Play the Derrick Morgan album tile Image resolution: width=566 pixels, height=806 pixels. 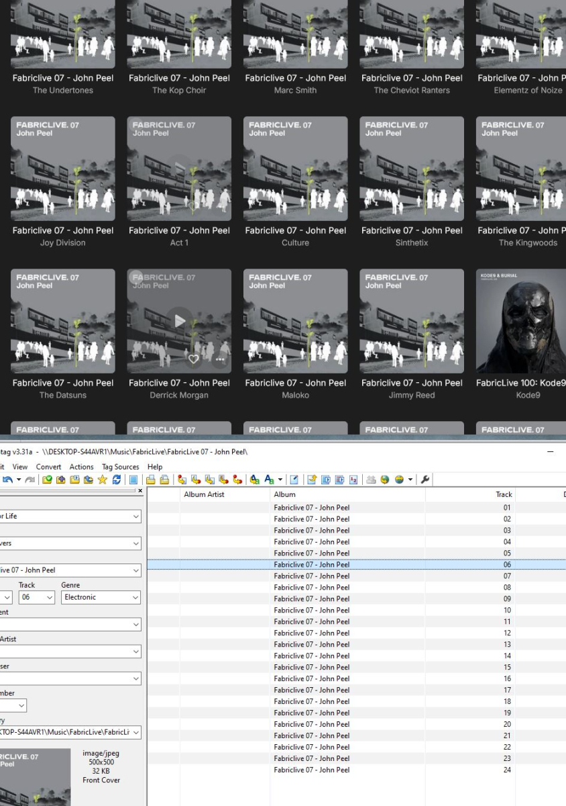pyautogui.click(x=179, y=321)
